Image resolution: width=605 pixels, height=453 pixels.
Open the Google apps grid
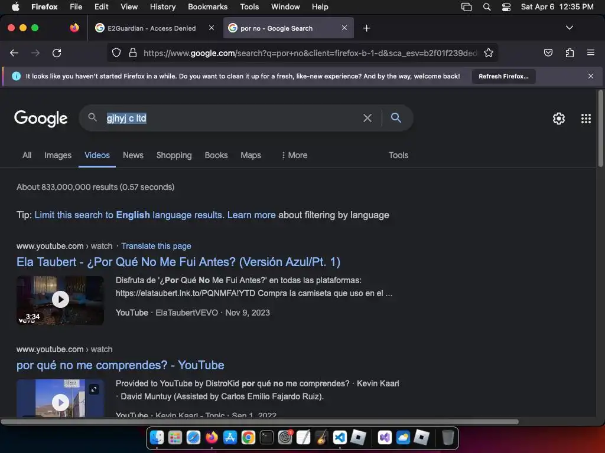click(586, 118)
